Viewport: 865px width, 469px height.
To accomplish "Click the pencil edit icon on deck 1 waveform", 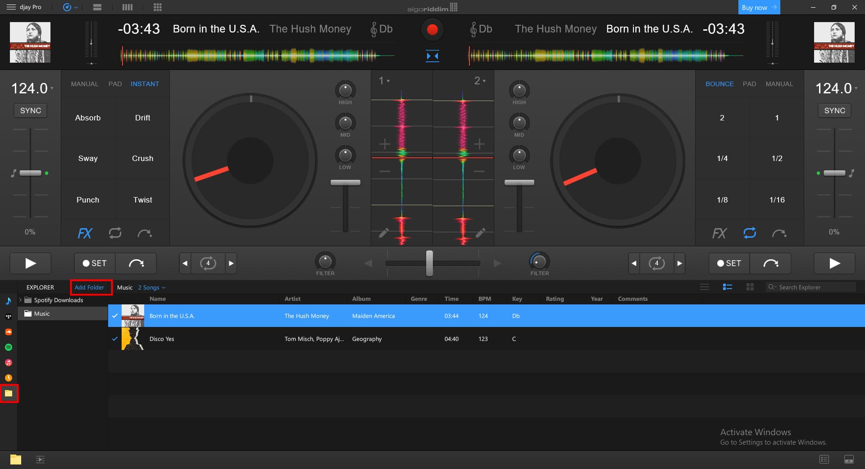I will tap(384, 233).
